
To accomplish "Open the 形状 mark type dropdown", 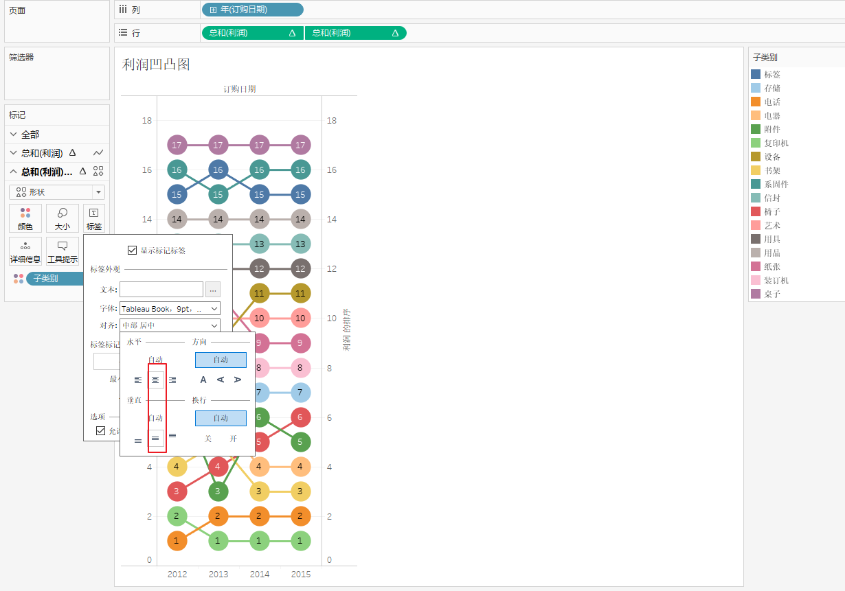I will [x=57, y=192].
